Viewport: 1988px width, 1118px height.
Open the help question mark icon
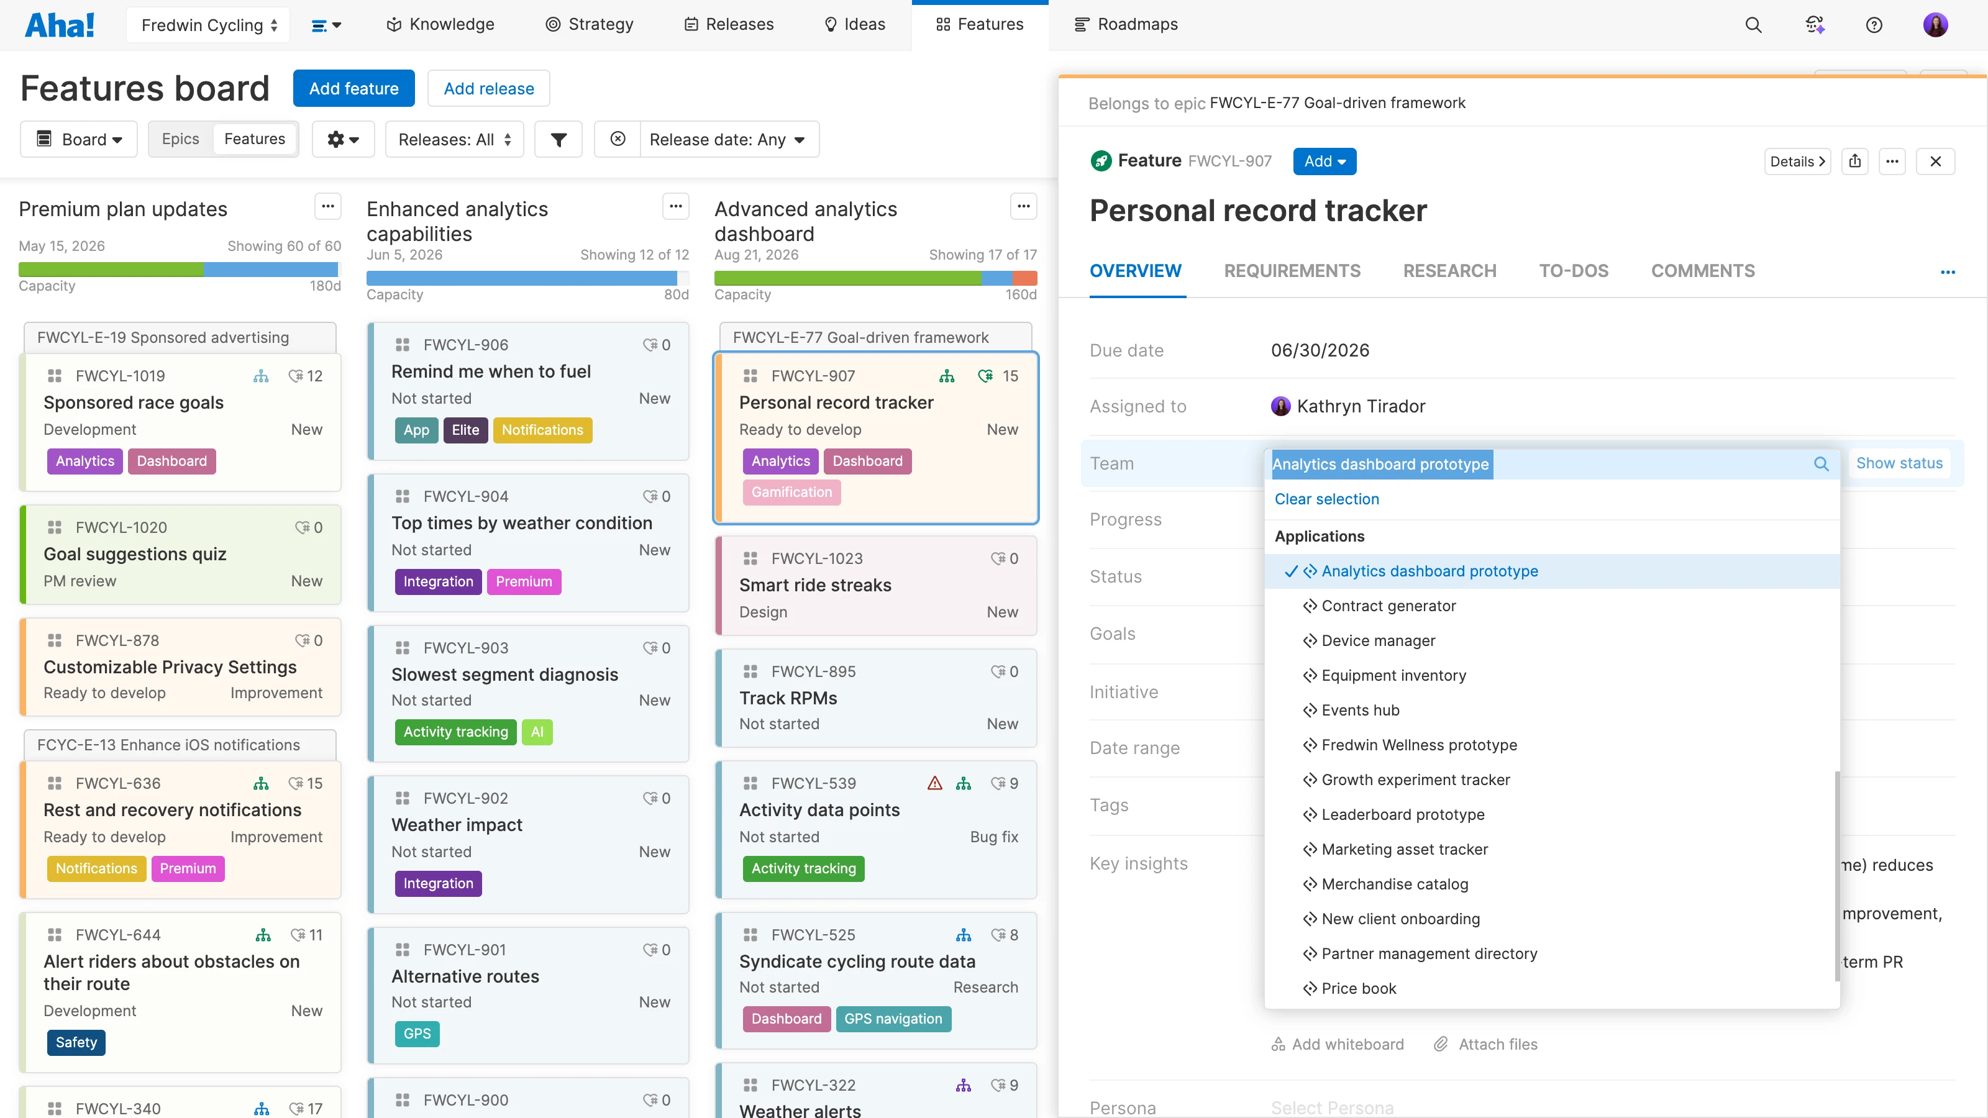1874,25
